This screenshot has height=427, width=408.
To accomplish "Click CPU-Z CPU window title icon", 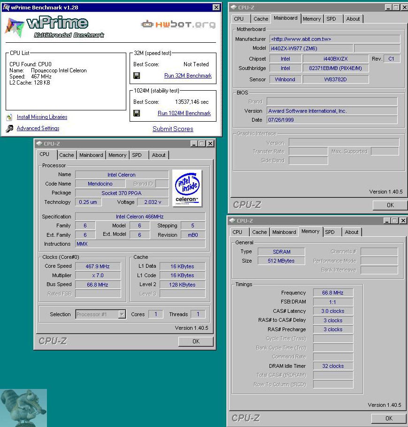I will coord(39,143).
